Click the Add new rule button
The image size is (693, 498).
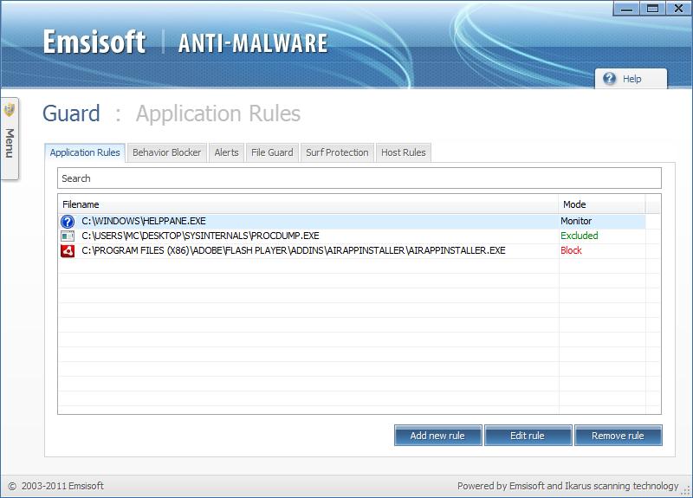[437, 436]
